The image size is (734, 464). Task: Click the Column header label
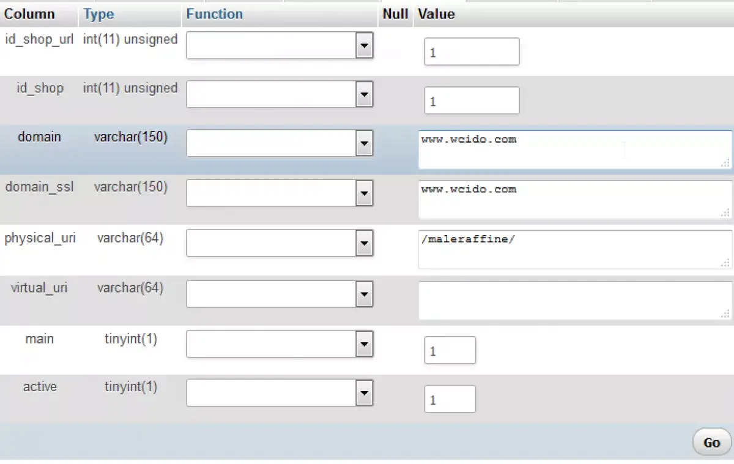coord(29,14)
